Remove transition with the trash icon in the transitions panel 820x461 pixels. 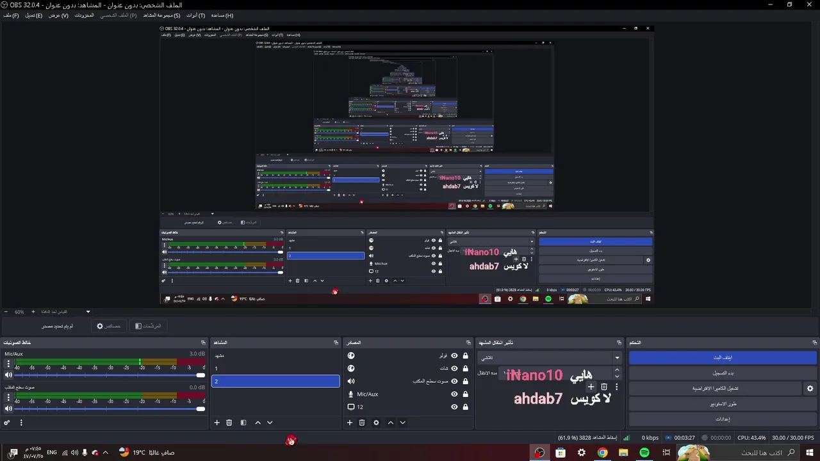pyautogui.click(x=604, y=387)
